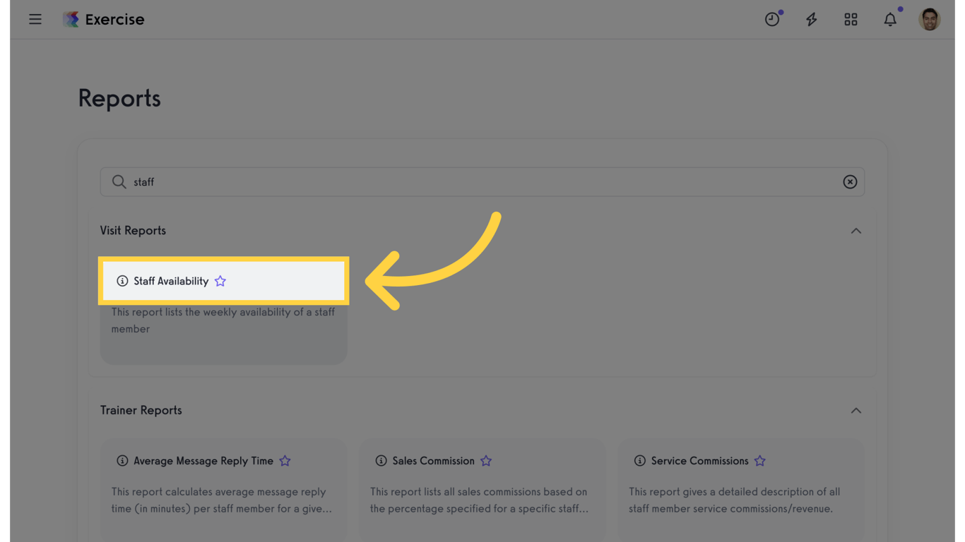Open the lightning bolt quick actions
This screenshot has height=542, width=965.
[x=812, y=20]
